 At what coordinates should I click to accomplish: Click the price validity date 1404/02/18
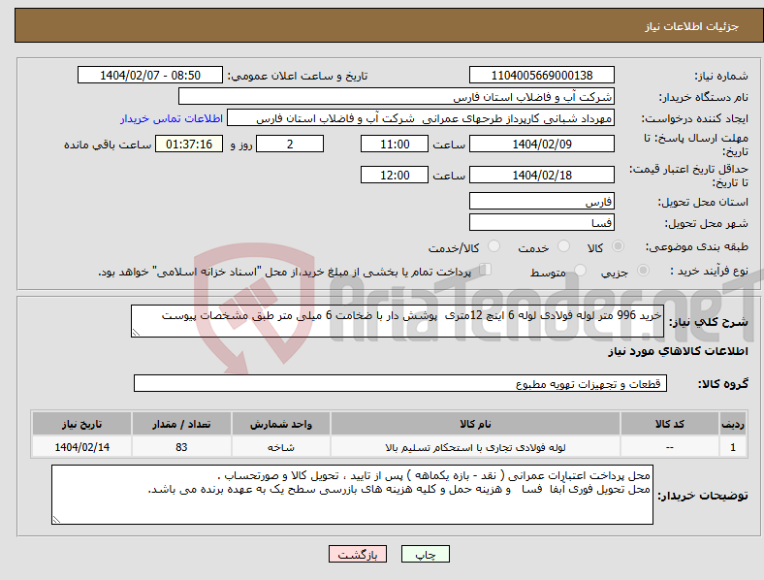click(x=541, y=175)
